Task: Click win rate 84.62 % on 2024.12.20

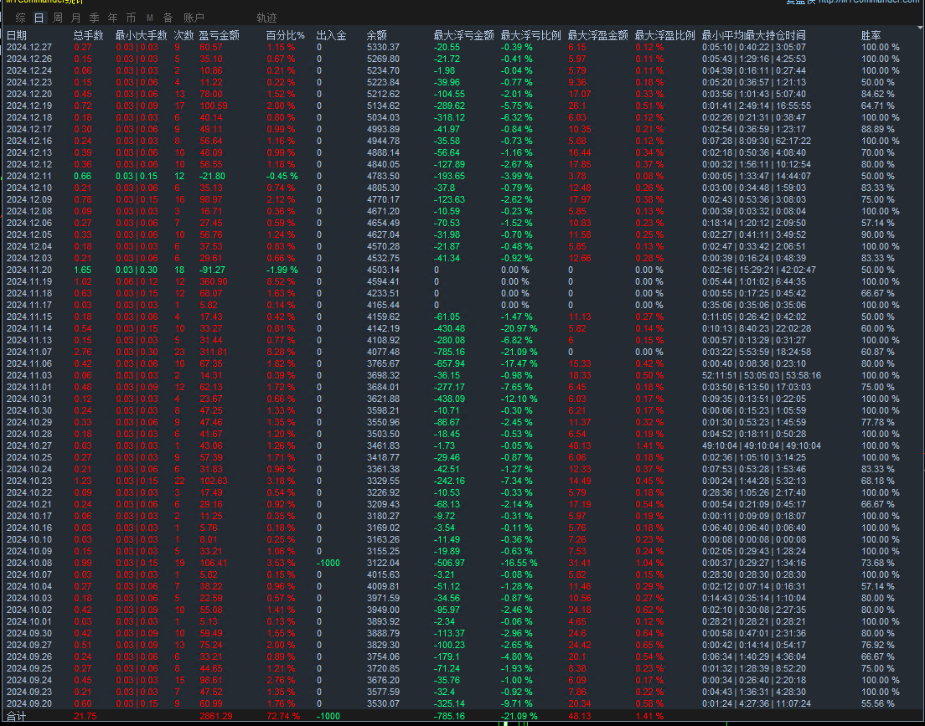Action: tap(878, 94)
